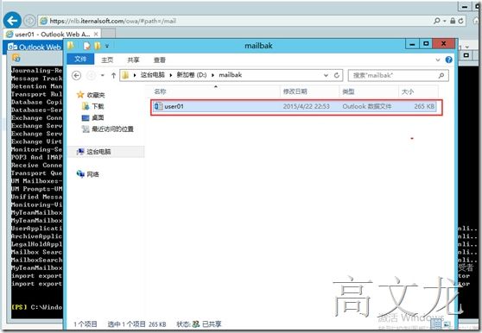Open the 查看 ribbon tab
Screen dimensions: 482x333
pos(160,60)
